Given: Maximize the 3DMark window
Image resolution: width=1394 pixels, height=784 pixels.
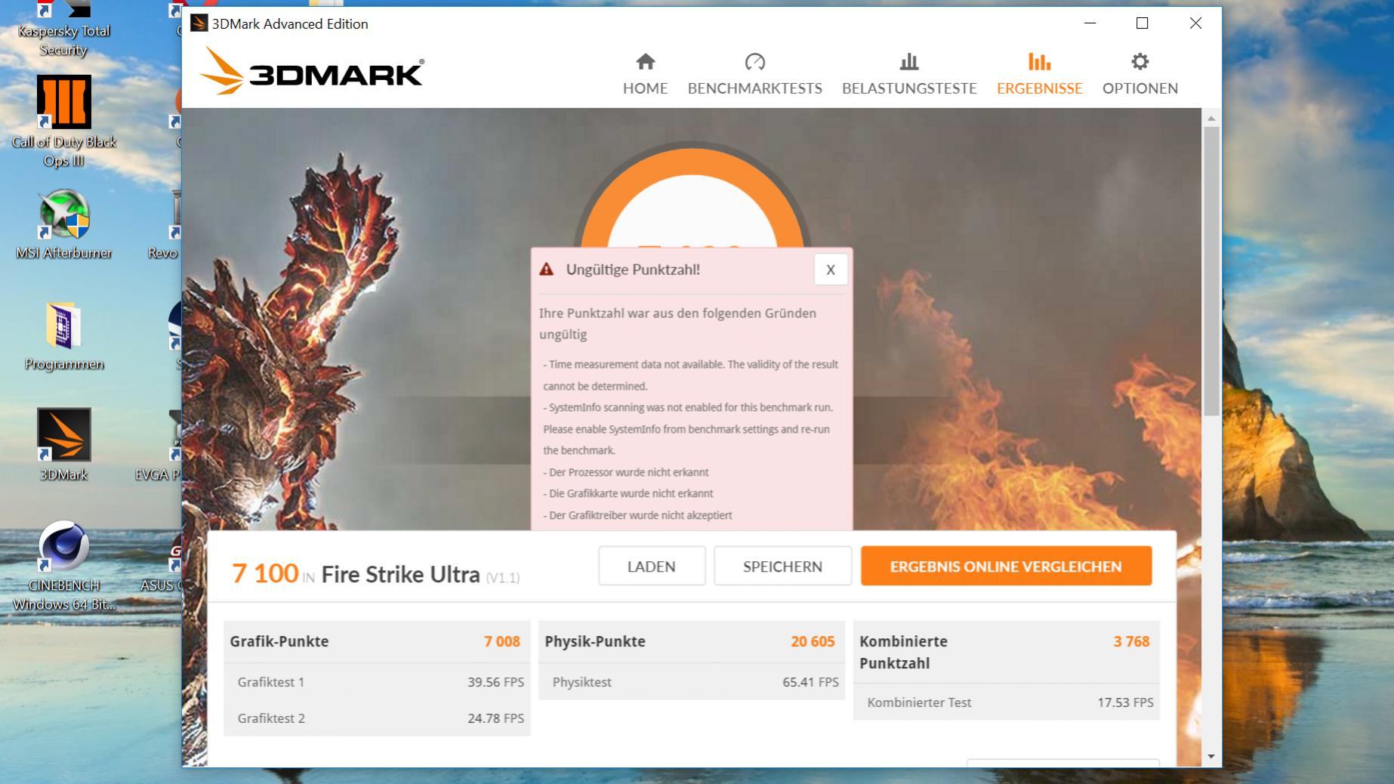Looking at the screenshot, I should (1142, 23).
